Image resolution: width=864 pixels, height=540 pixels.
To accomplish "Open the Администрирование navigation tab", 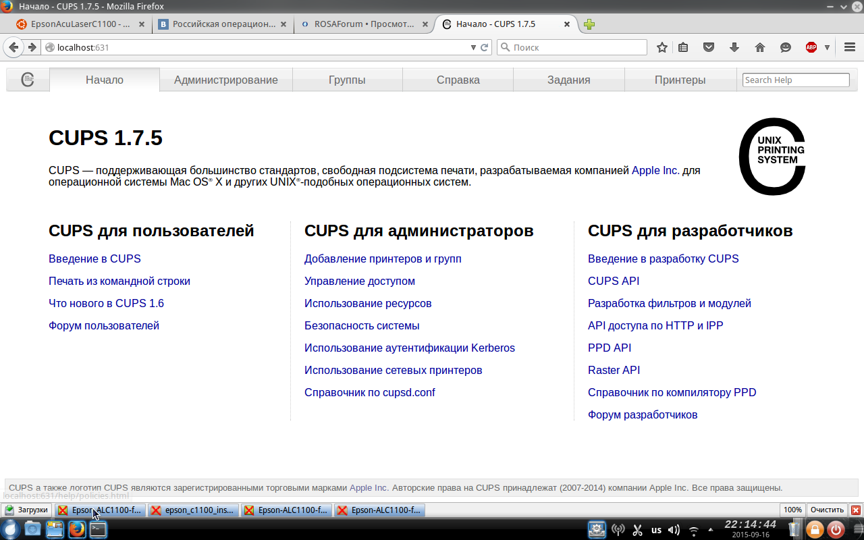I will [226, 80].
